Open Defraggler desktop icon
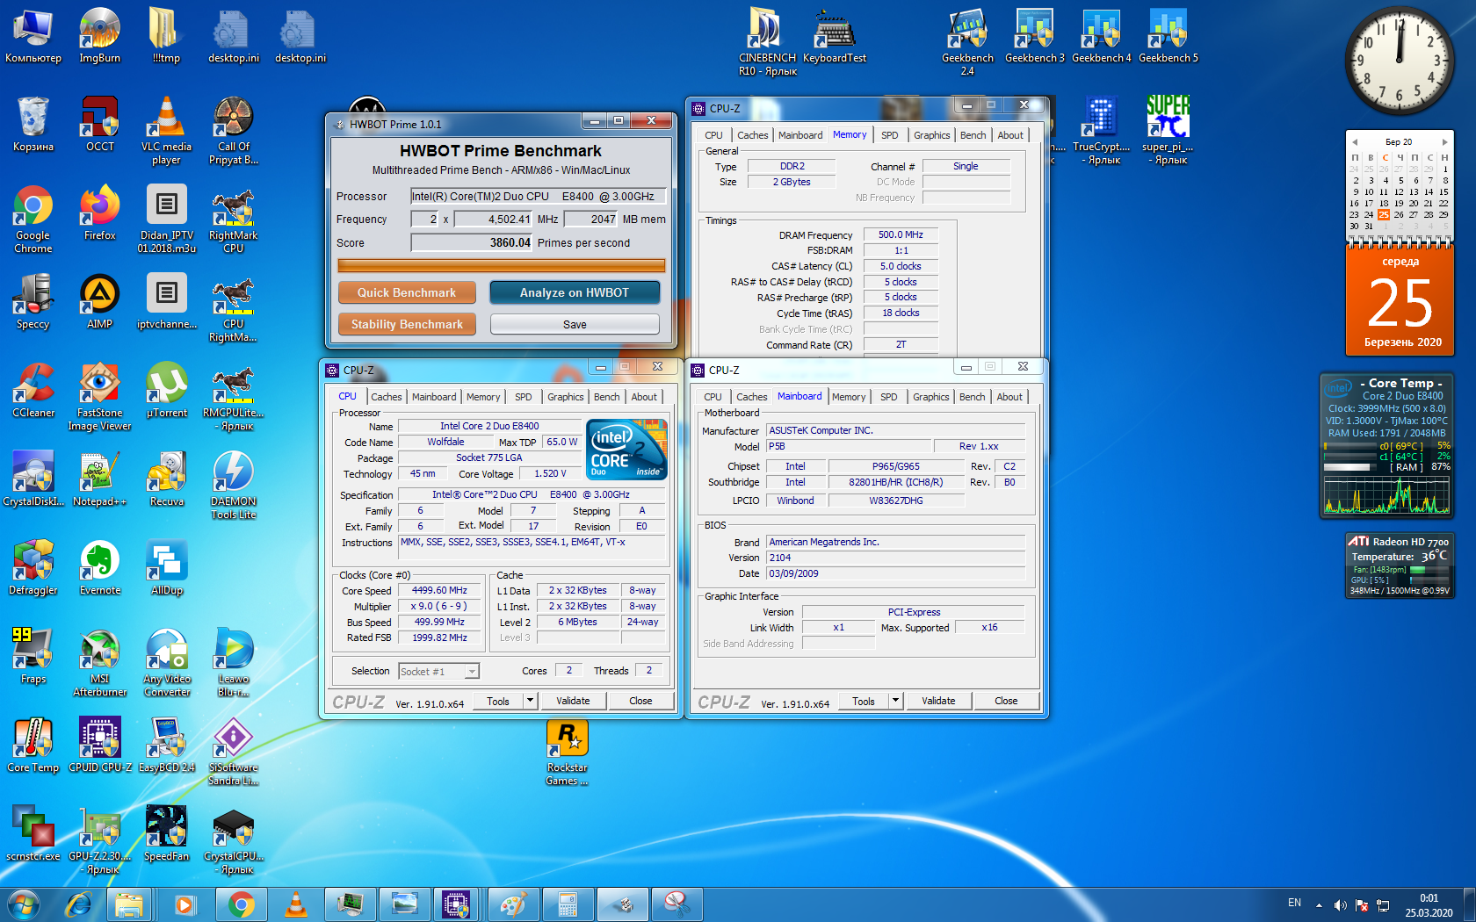1476x922 pixels. click(33, 567)
